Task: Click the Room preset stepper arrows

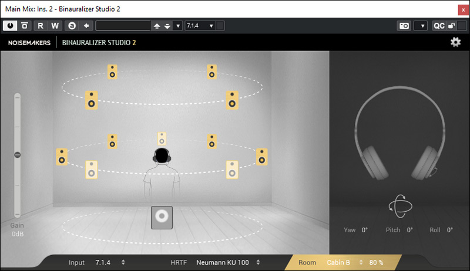Action: coord(361,263)
